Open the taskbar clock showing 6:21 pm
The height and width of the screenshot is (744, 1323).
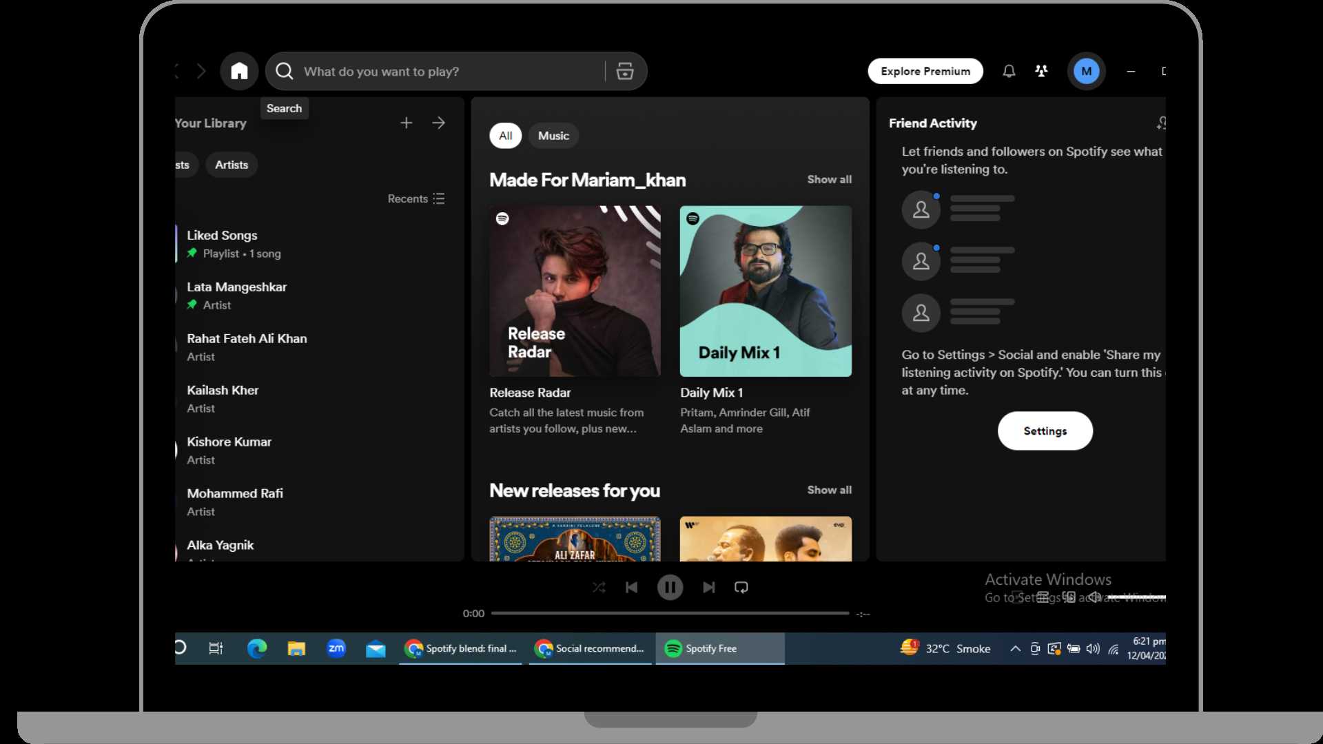coord(1147,648)
